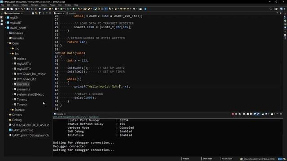This screenshot has height=161, width=287.
Task: Click Remove All Terminated Launches icon
Action: pos(239,114)
